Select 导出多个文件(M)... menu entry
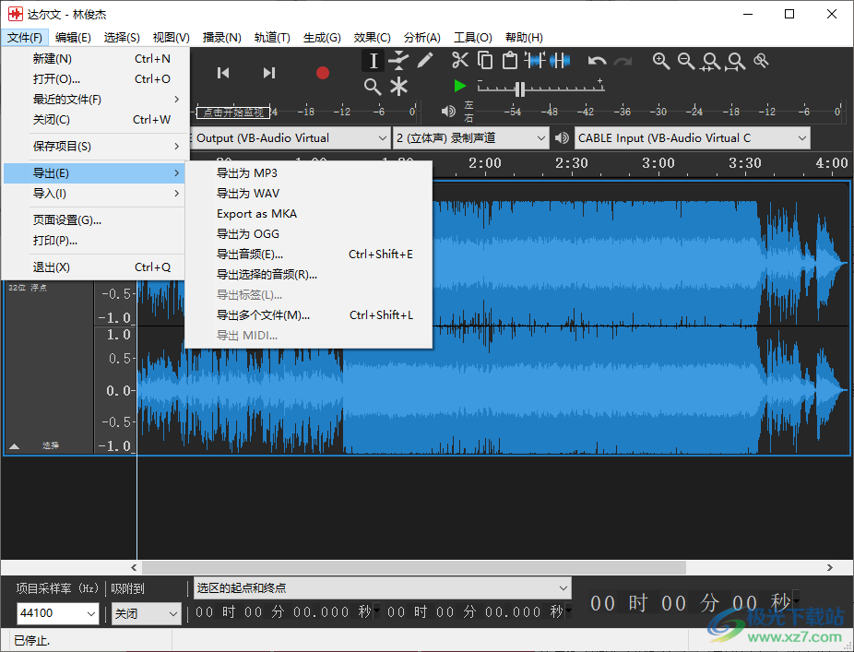The width and height of the screenshot is (854, 652). click(x=263, y=315)
